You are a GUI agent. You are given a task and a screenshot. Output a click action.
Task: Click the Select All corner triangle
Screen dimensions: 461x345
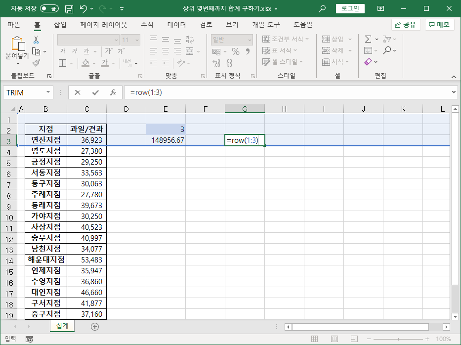tap(13, 109)
